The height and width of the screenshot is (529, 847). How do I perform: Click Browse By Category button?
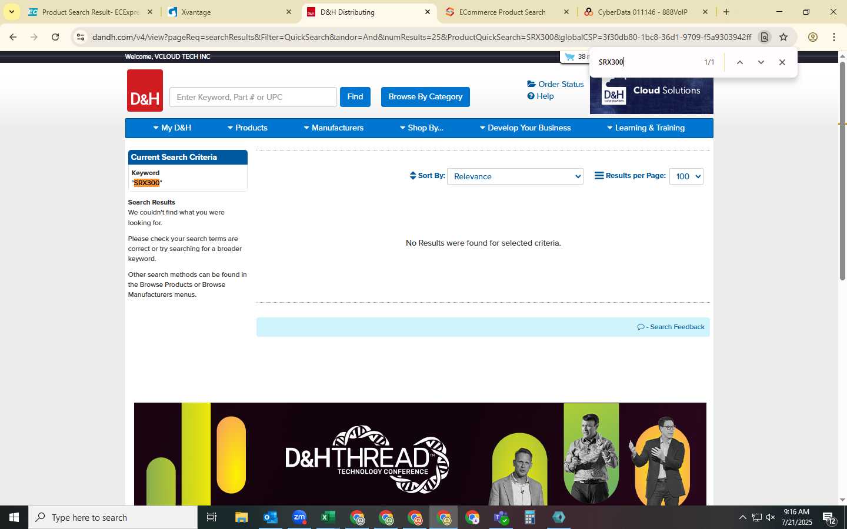(x=425, y=97)
